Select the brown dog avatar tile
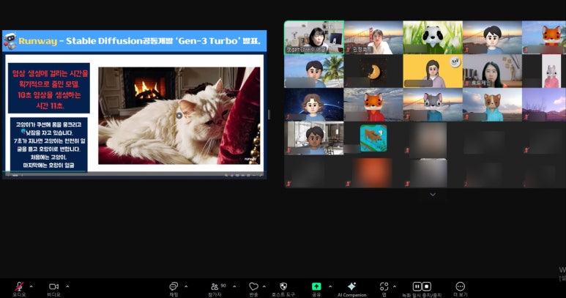Screen dimensions: 566x298 coord(492,105)
